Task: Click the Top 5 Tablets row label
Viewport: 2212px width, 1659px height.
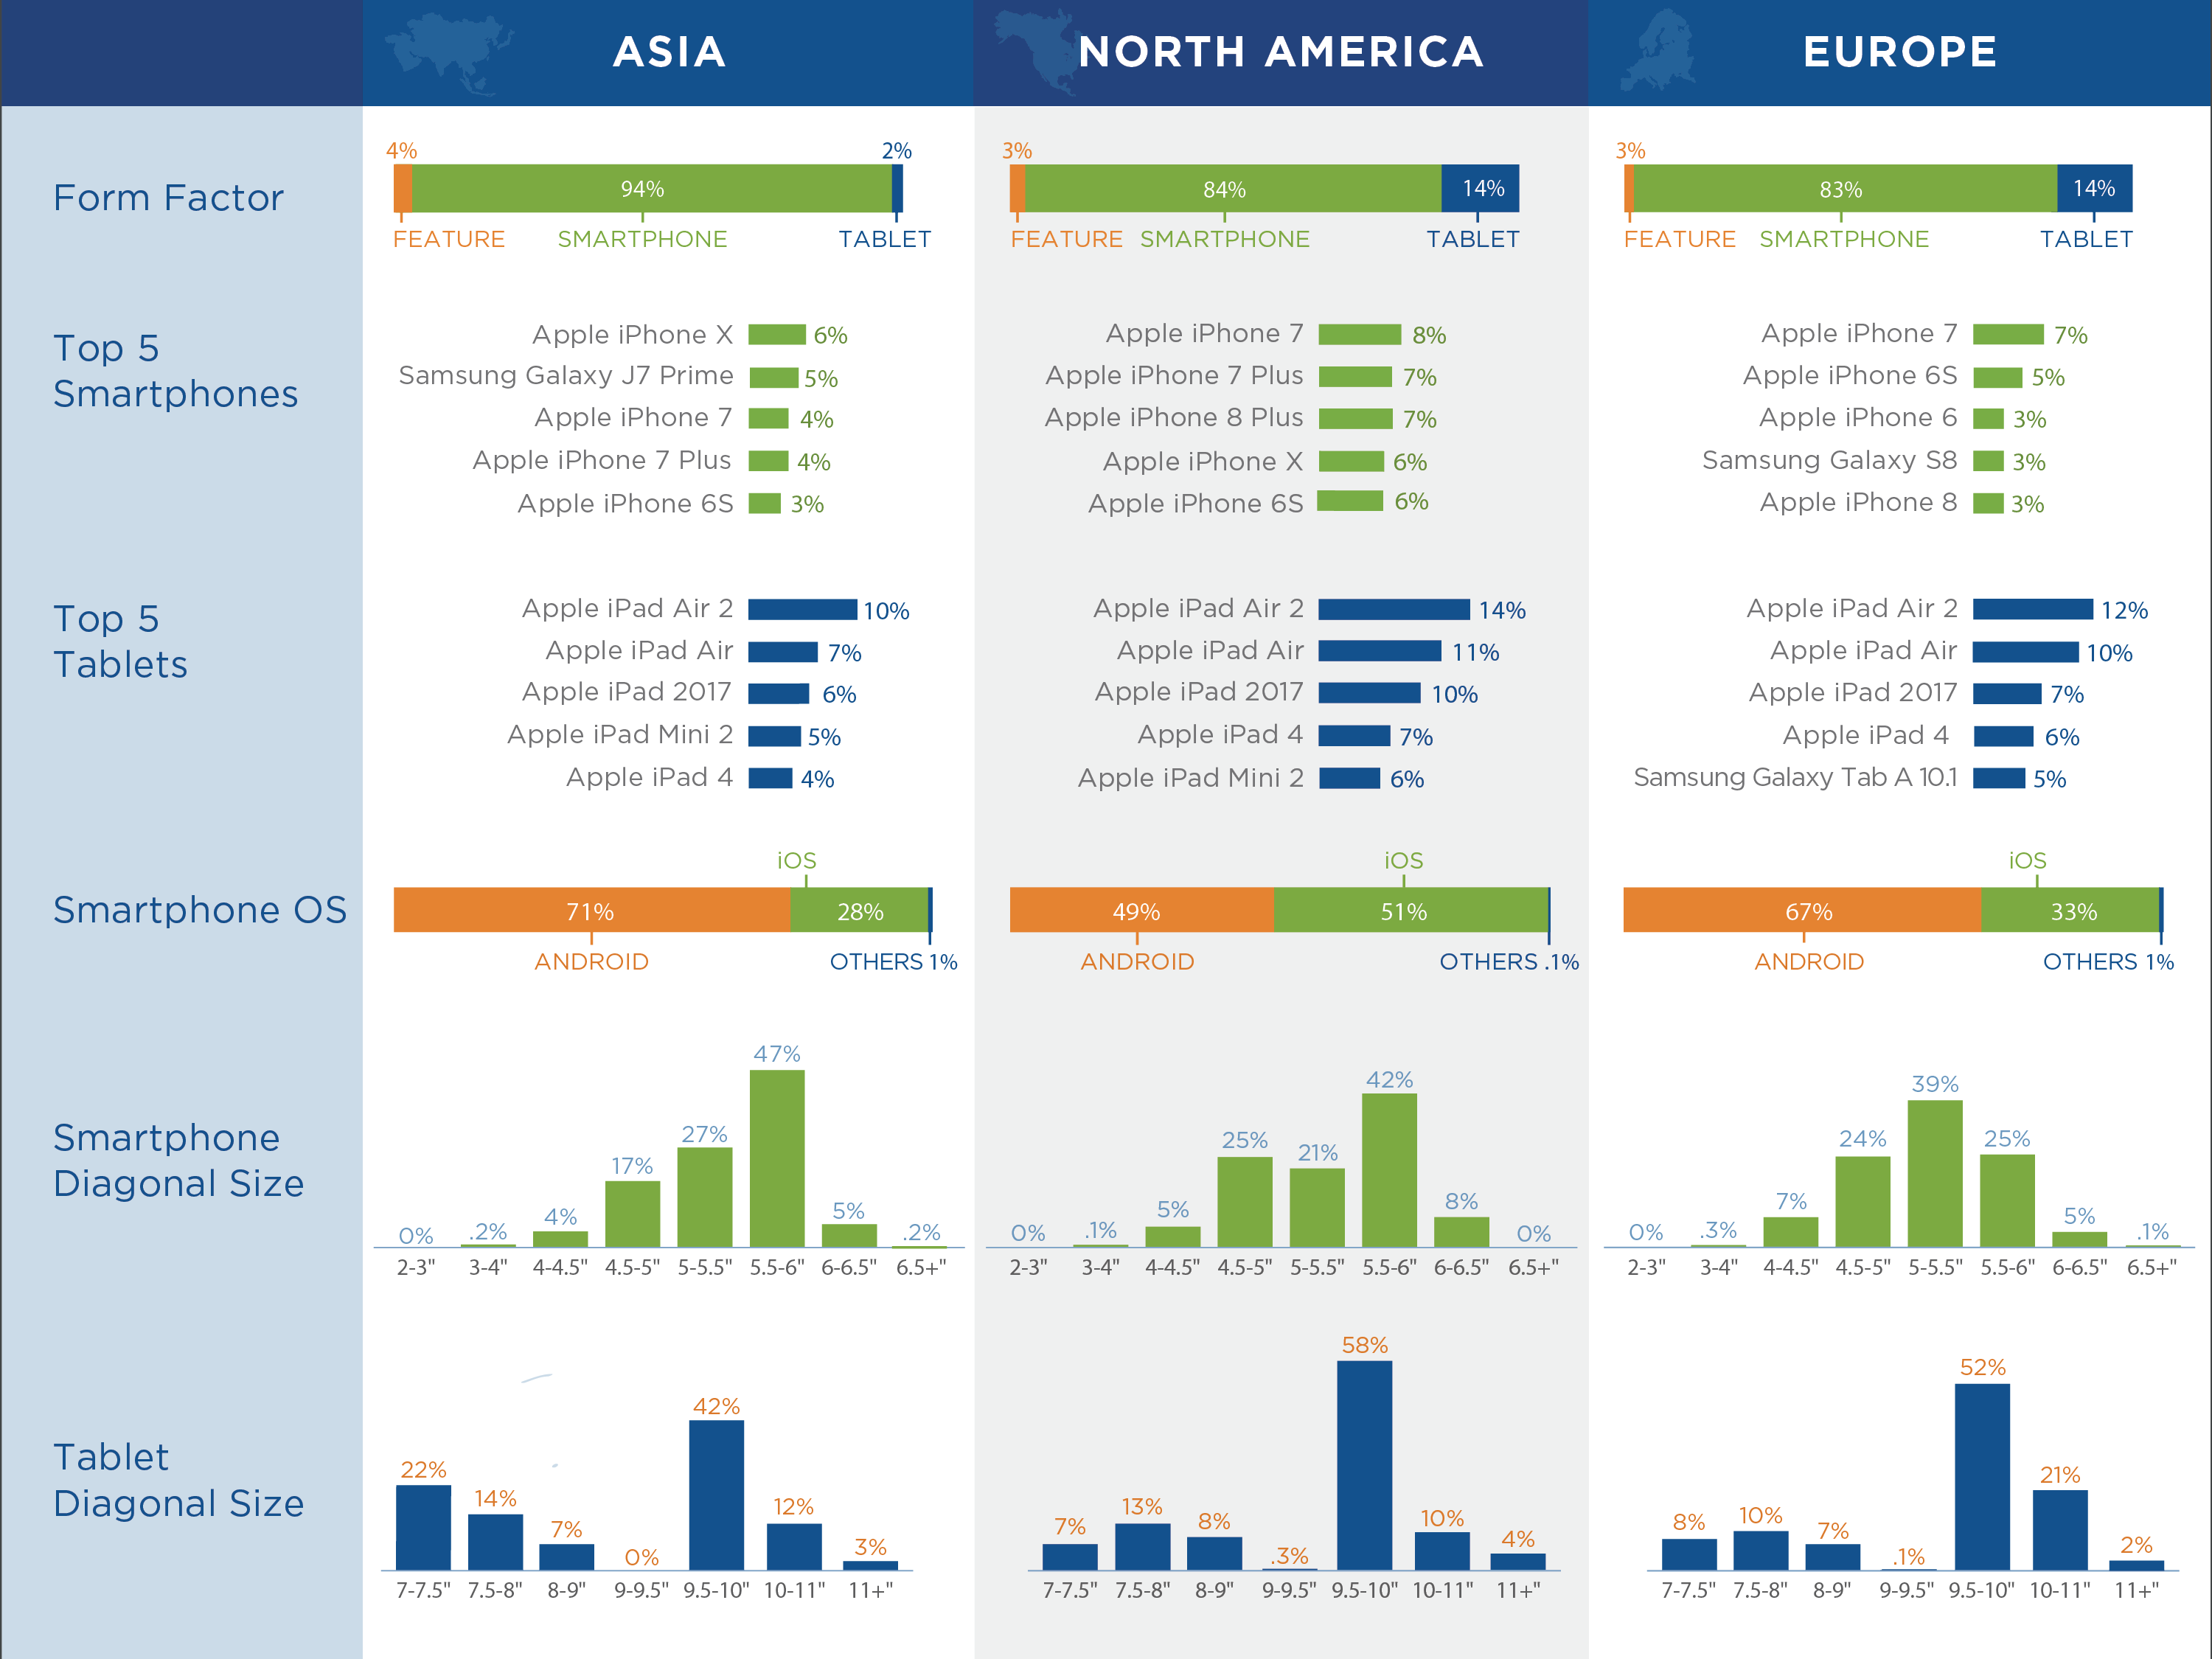Action: pyautogui.click(x=120, y=641)
